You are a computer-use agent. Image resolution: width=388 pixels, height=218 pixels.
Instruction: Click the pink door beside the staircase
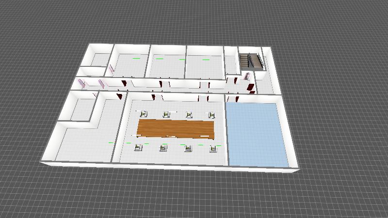(x=246, y=76)
